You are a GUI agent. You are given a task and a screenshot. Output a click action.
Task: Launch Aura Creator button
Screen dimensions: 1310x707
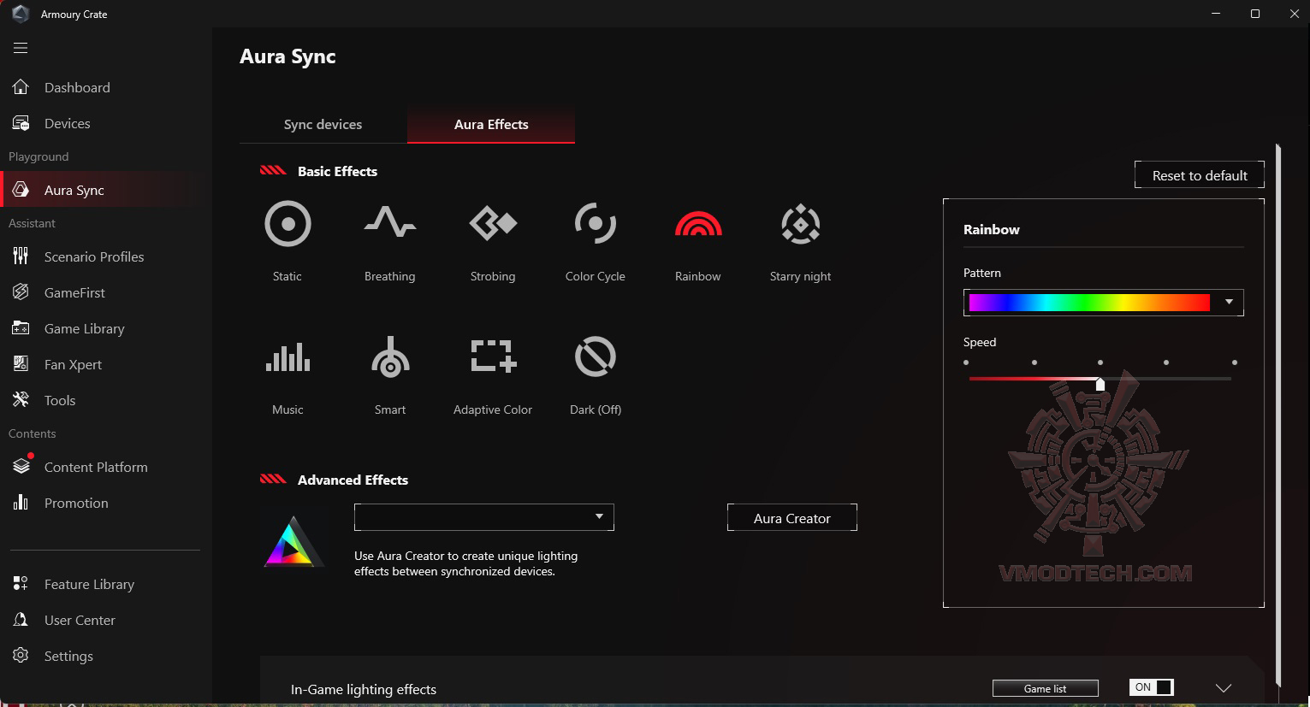coord(792,518)
